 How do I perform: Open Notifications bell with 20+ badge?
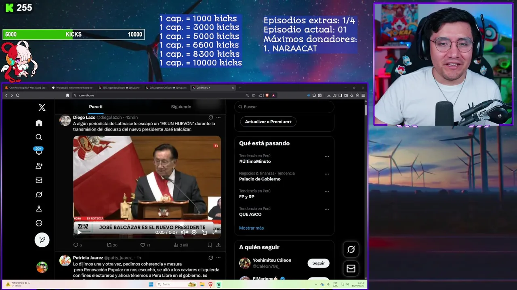39,151
